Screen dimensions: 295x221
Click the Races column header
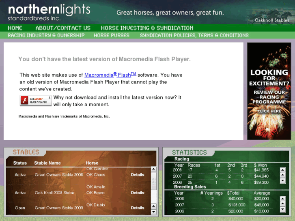pyautogui.click(x=194, y=165)
